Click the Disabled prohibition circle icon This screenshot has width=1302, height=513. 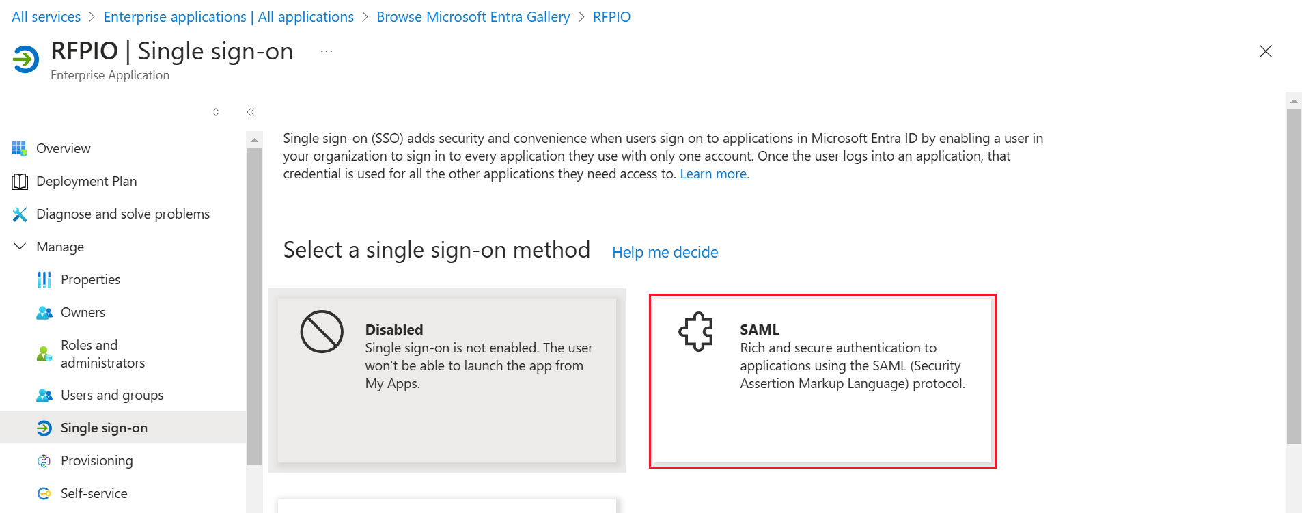[x=322, y=332]
